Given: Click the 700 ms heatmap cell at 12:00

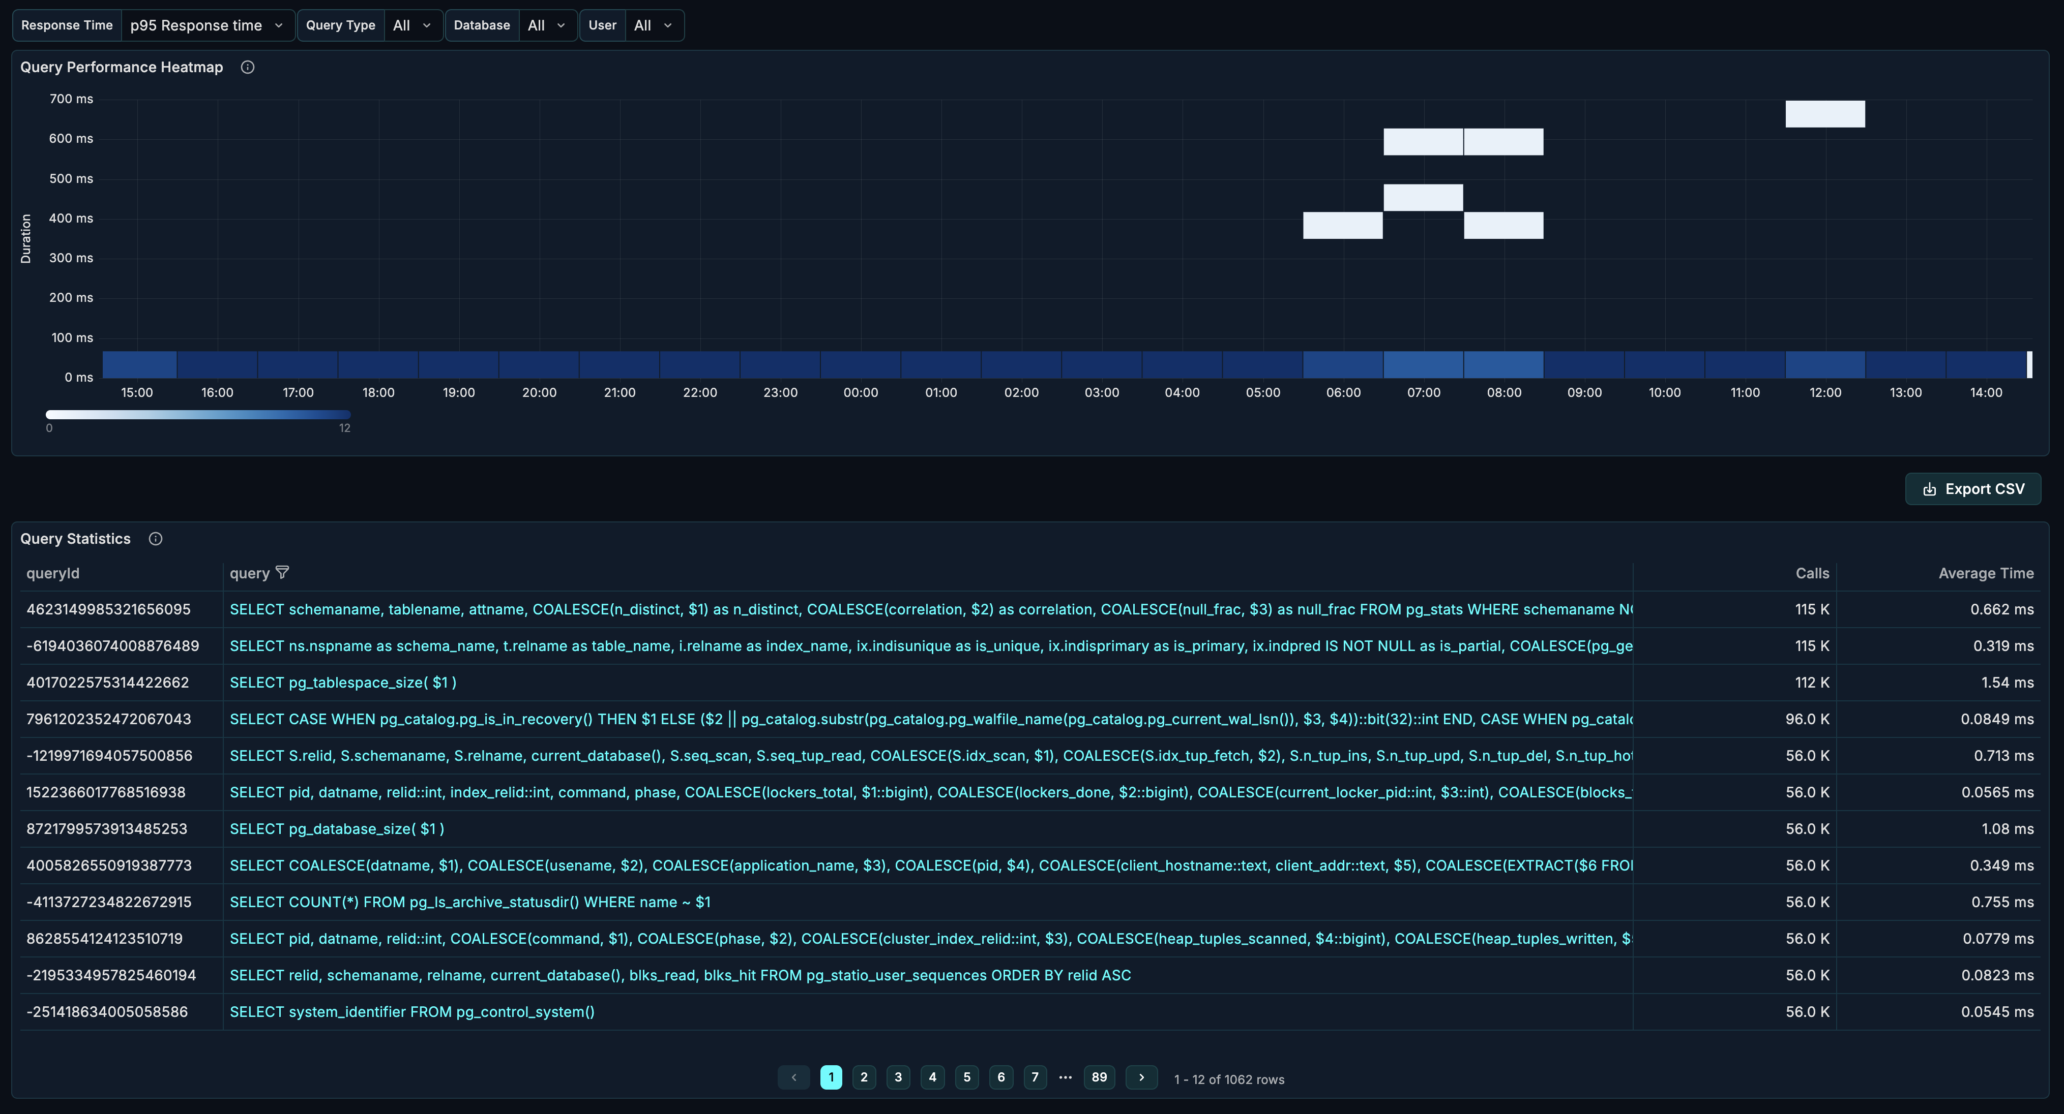Looking at the screenshot, I should [1824, 114].
